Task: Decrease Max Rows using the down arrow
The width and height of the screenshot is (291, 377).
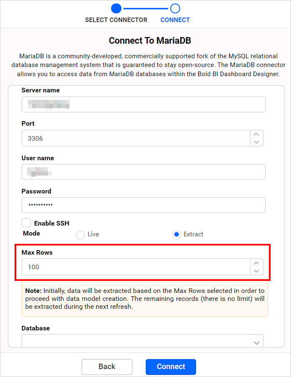Action: pyautogui.click(x=256, y=271)
